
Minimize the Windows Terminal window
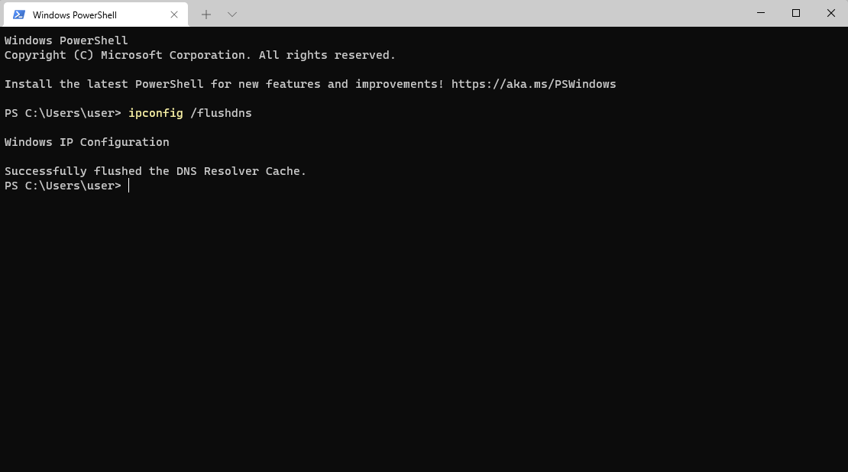(760, 13)
